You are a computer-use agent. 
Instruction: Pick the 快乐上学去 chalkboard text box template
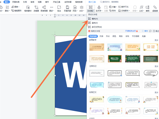pos(114,59)
